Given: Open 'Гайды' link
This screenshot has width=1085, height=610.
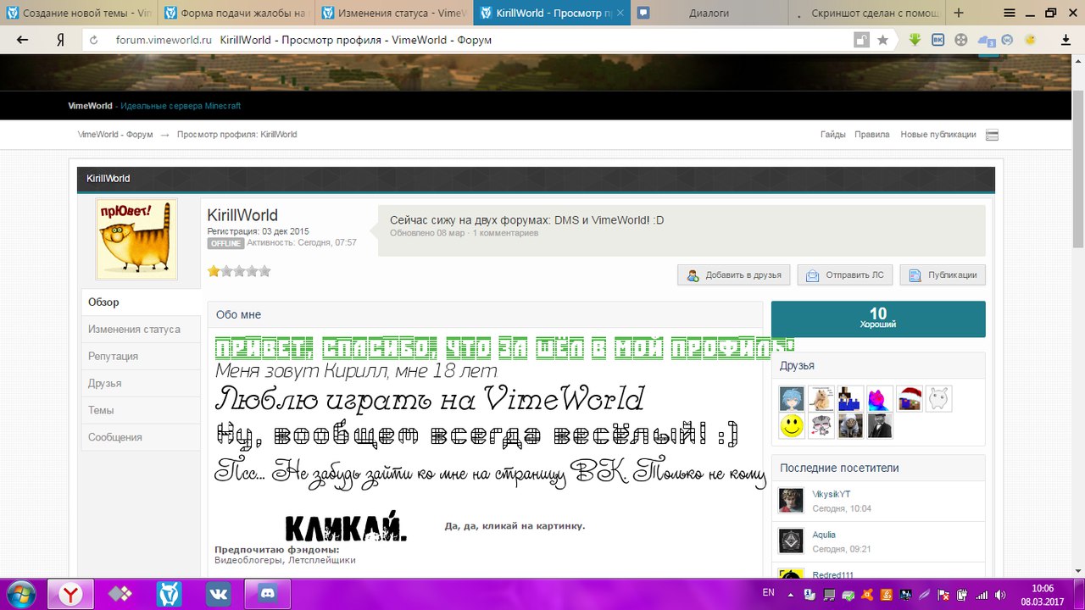Looking at the screenshot, I should coord(833,135).
